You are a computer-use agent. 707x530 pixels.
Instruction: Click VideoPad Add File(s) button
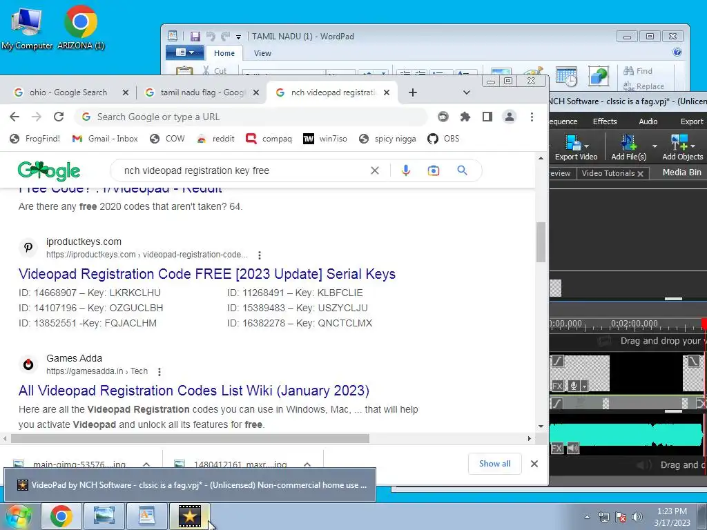(628, 148)
